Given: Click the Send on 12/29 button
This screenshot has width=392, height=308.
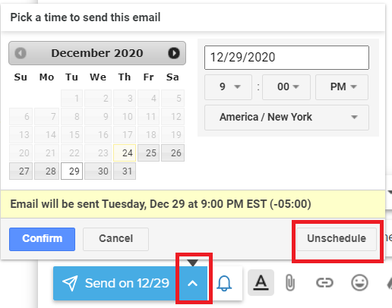Looking at the screenshot, I should 115,283.
